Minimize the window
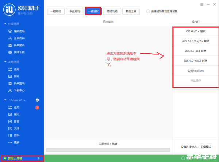This screenshot has height=162, width=219. [x=208, y=4]
